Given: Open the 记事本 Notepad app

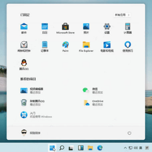Looking at the screenshot, I should 45,46.
